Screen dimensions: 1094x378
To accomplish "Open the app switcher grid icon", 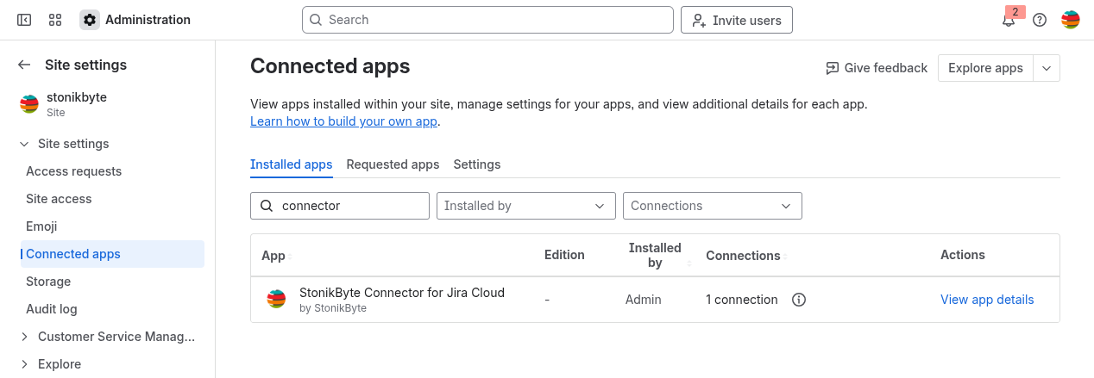I will (x=55, y=20).
